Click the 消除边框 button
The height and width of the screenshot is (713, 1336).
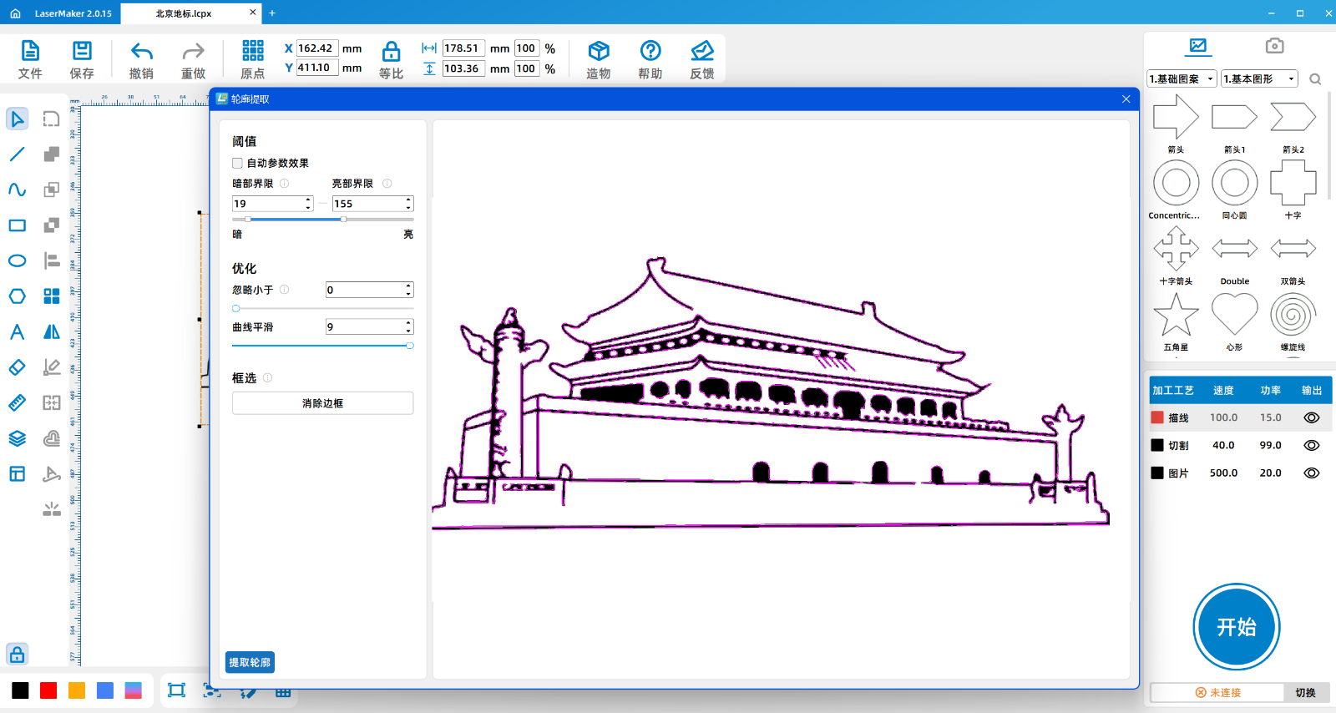pos(322,403)
